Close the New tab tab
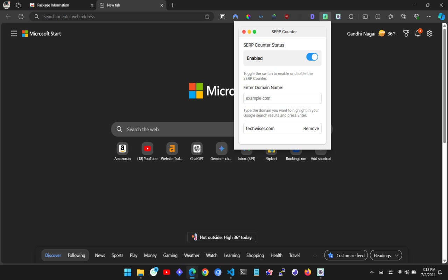Screen dimensions: 448x280 [x=162, y=5]
